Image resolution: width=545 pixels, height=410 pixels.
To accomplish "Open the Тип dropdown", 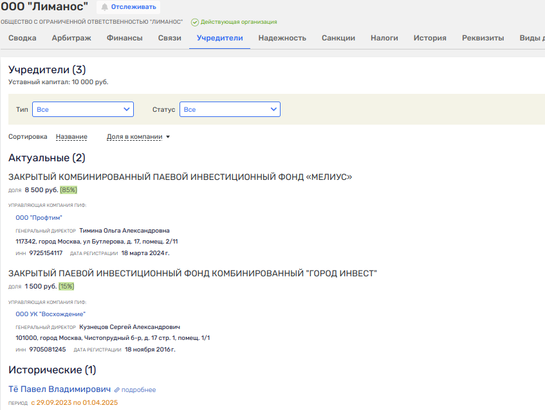I will [83, 109].
